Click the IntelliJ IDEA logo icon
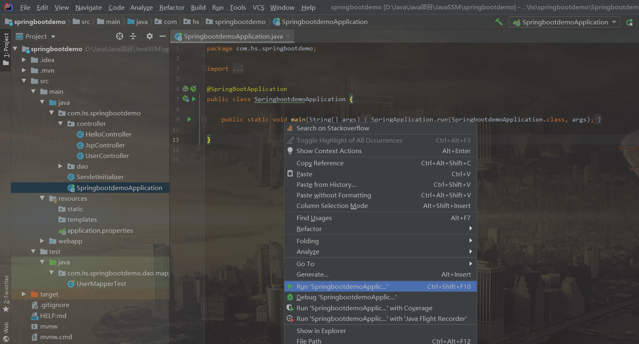Screen dimensions: 639x344 [x=8, y=7]
